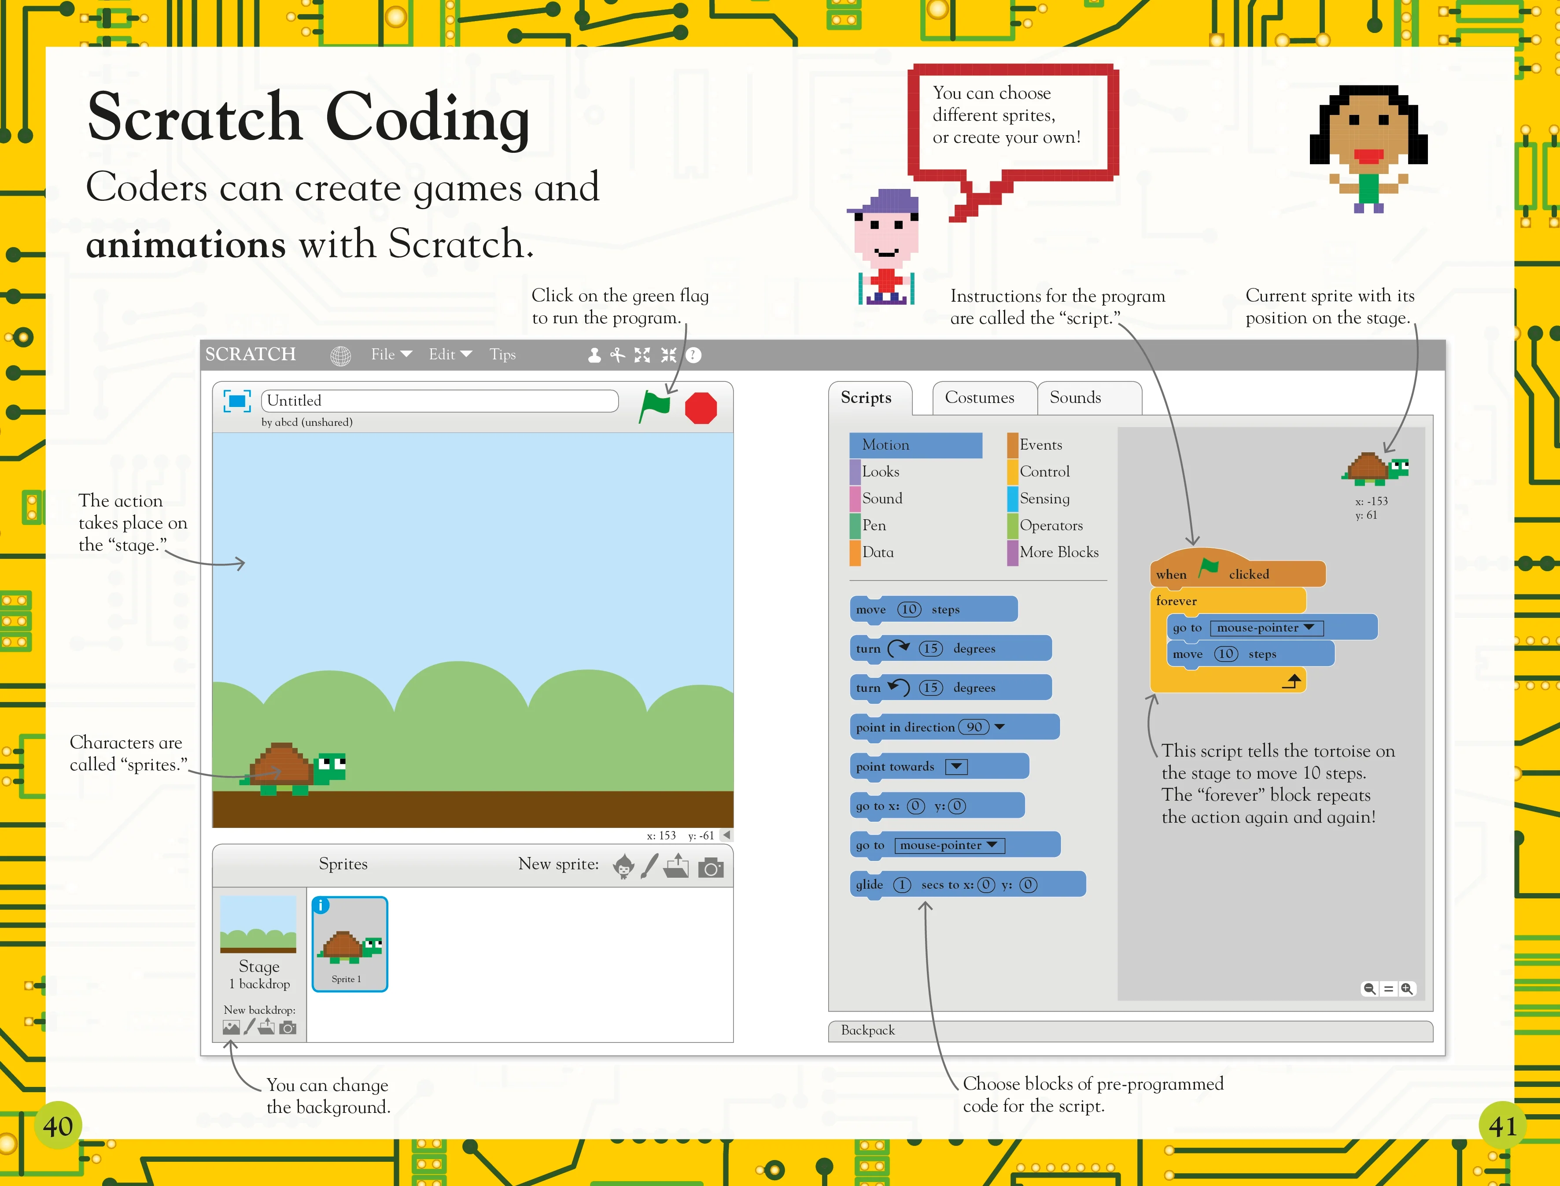The width and height of the screenshot is (1560, 1186).
Task: Zoom out the scripts area
Action: click(1369, 989)
